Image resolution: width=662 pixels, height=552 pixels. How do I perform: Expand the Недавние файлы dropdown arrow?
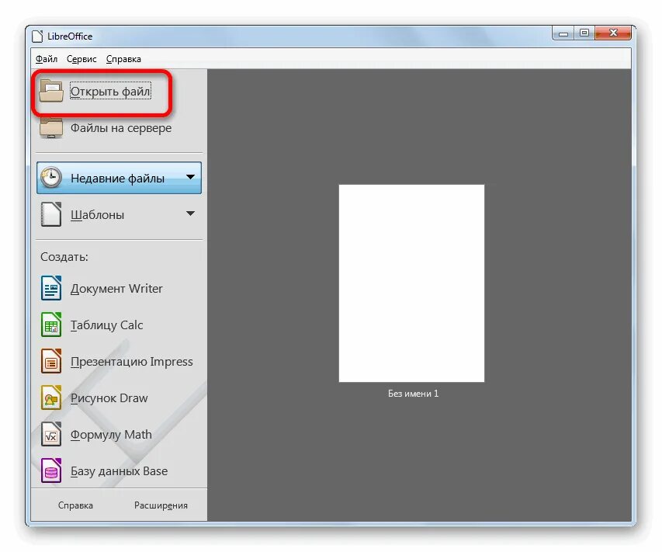pos(190,177)
